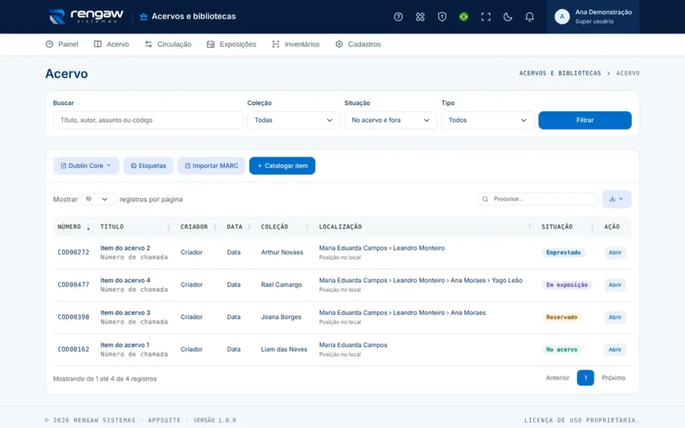Image resolution: width=685 pixels, height=428 pixels.
Task: Open the help question mark icon
Action: click(398, 17)
